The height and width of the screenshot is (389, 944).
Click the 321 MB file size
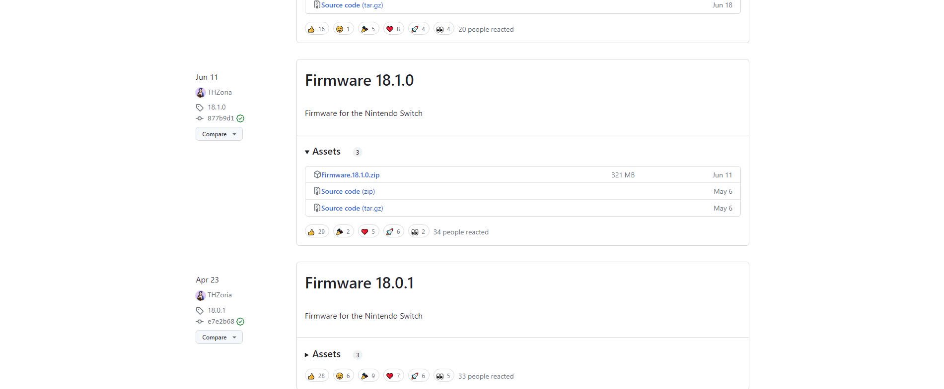coord(623,175)
